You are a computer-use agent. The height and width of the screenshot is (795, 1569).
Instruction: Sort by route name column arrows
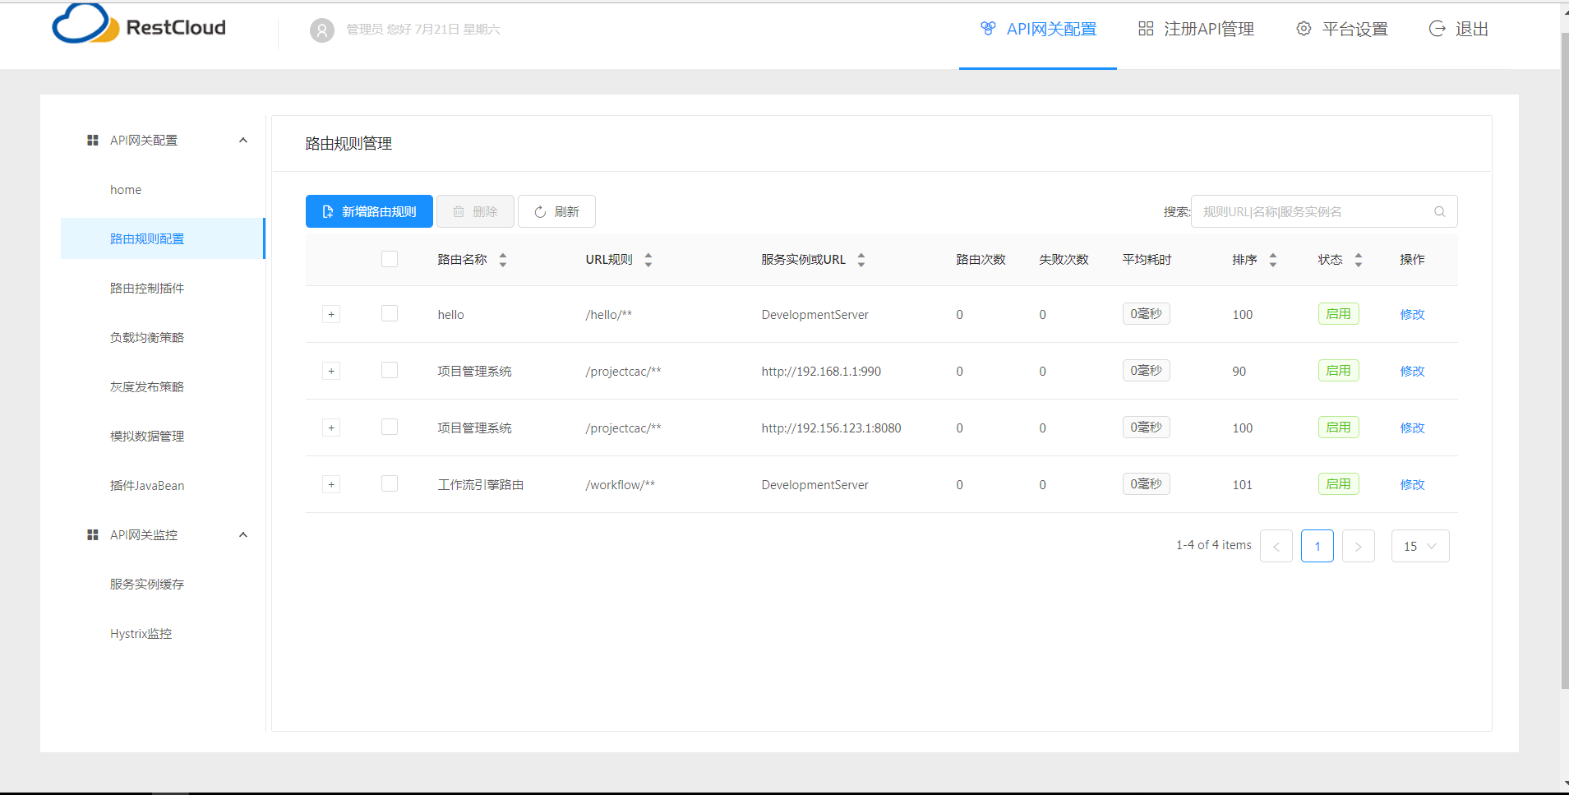[503, 260]
